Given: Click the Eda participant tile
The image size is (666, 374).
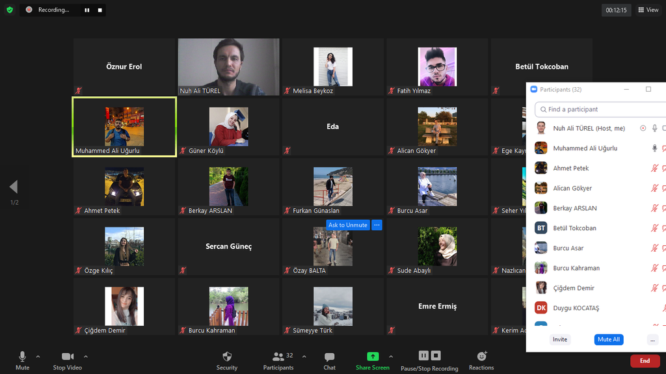Looking at the screenshot, I should (x=333, y=127).
